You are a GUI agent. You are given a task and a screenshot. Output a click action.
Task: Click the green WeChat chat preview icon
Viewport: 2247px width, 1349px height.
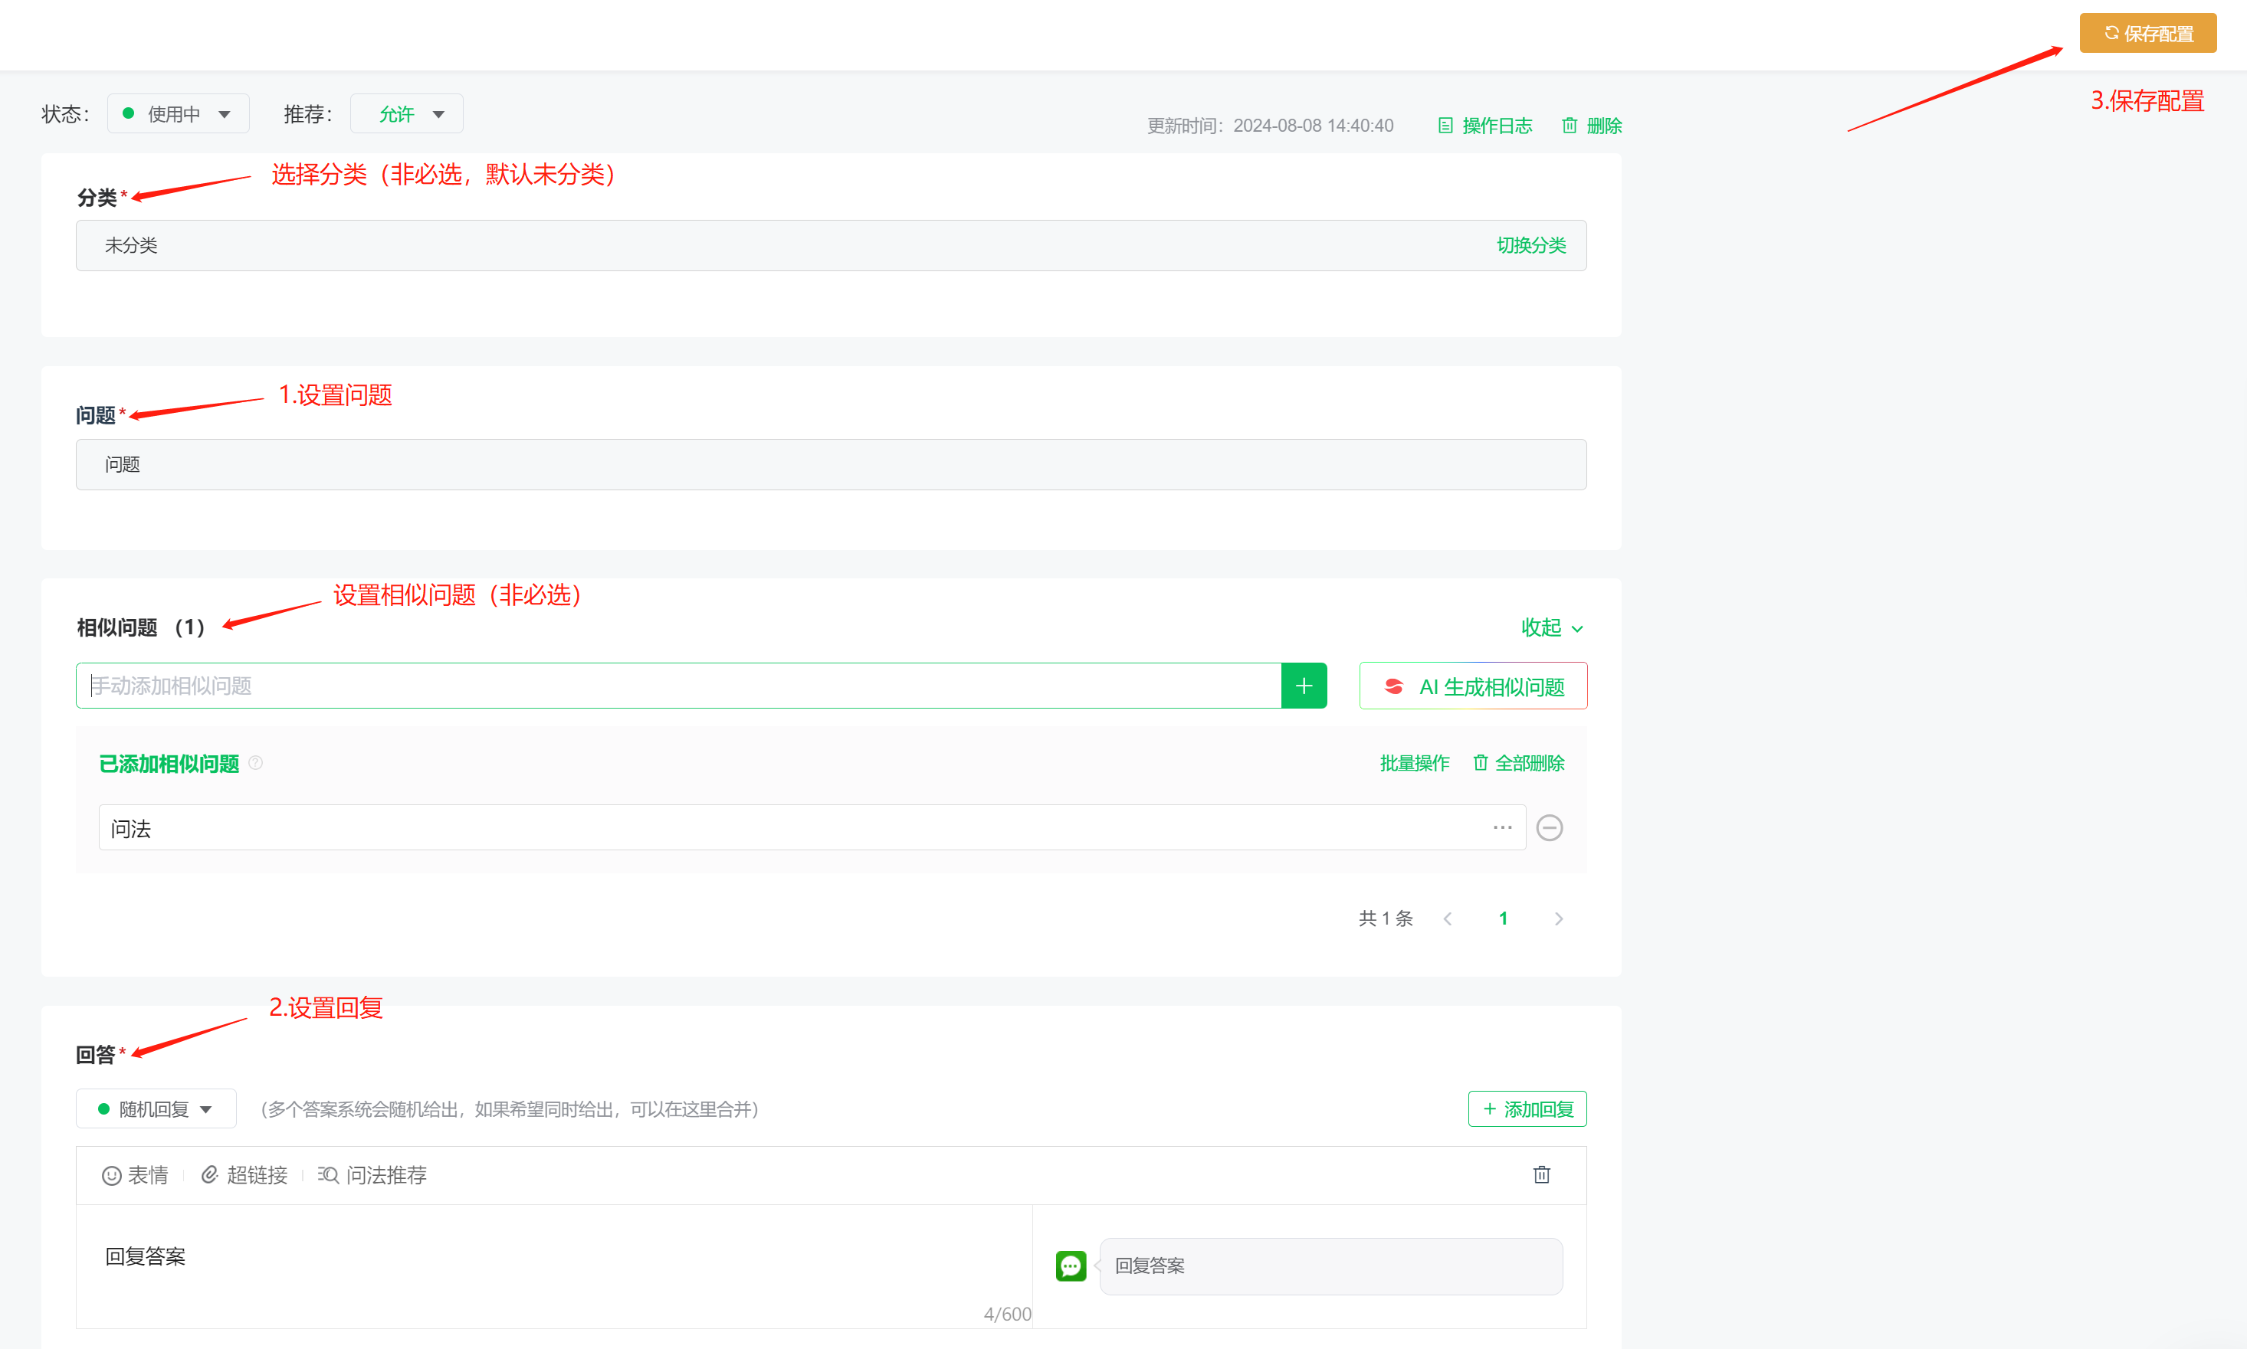(x=1071, y=1266)
